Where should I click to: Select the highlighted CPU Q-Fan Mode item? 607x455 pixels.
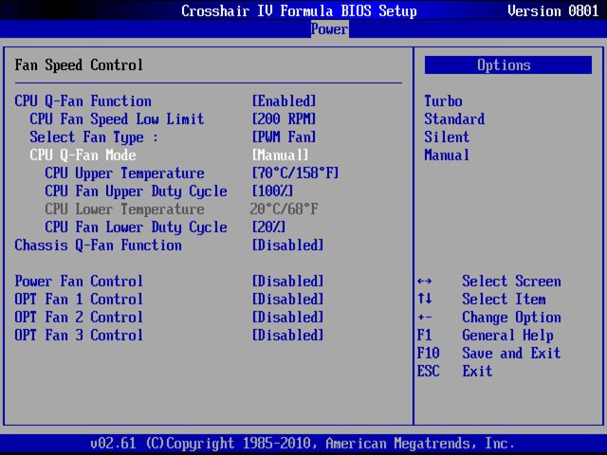click(x=83, y=155)
